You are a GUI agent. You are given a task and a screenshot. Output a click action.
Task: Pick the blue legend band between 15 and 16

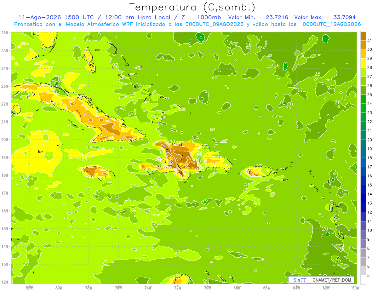[x=363, y=180]
